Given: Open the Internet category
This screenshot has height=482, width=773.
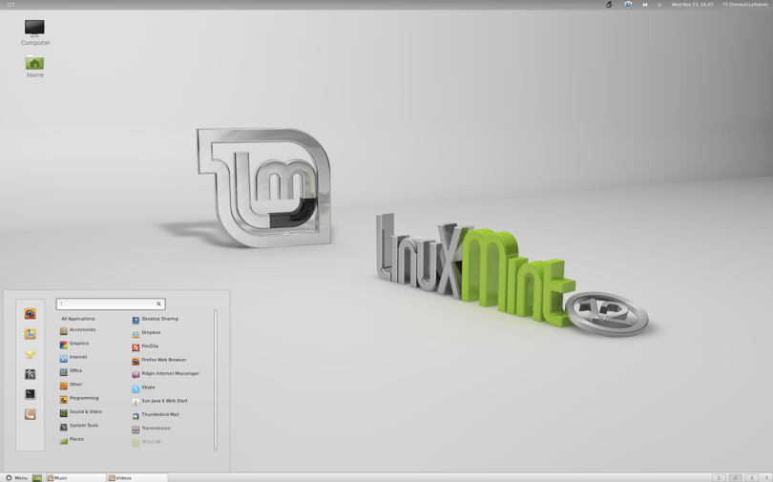Looking at the screenshot, I should 73,358.
